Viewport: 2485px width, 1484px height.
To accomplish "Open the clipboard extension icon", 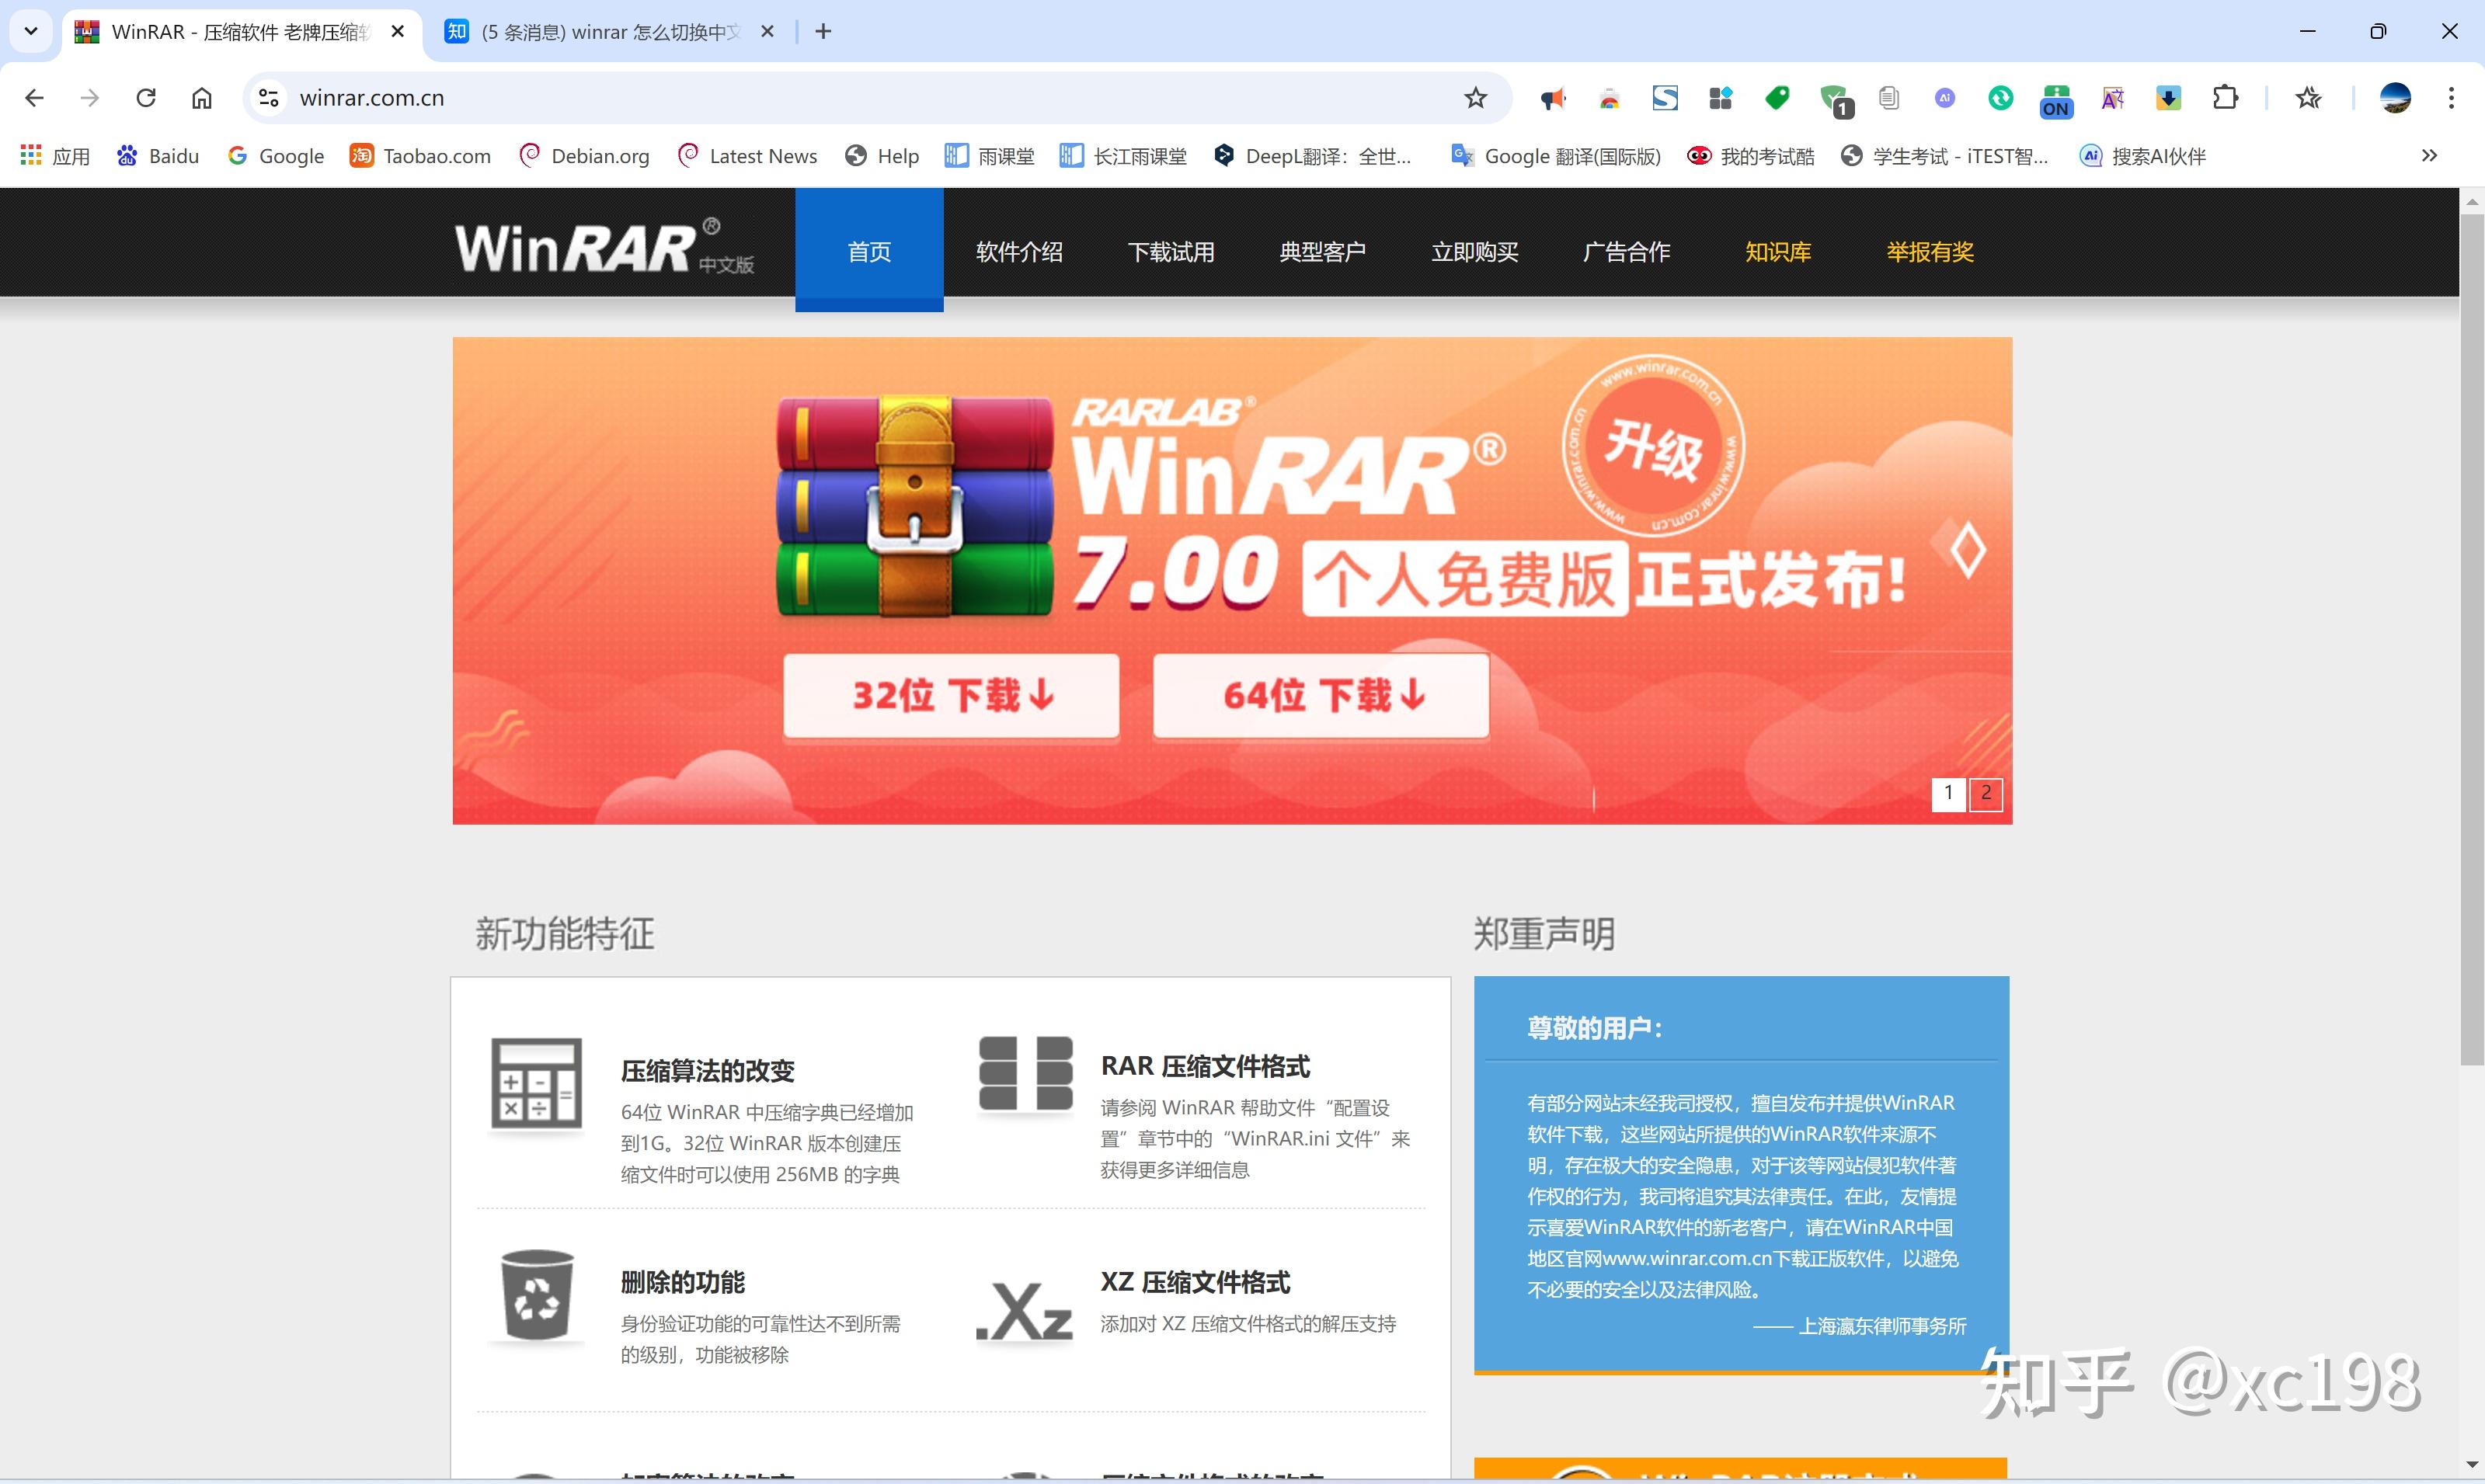I will tap(1889, 97).
